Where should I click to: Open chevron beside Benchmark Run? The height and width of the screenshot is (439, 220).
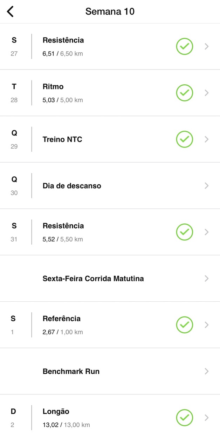tap(207, 371)
